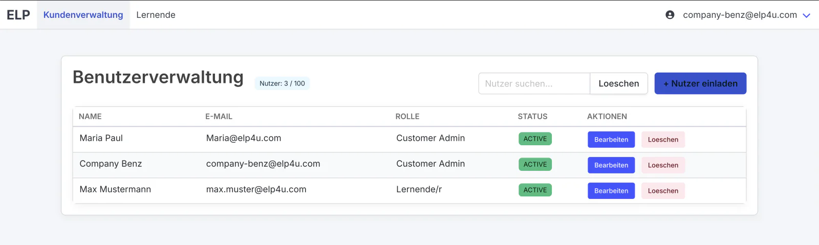Delete Max Mustermann via Loeschen
The height and width of the screenshot is (245, 819).
point(663,191)
